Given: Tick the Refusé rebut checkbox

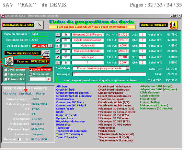Looking at the screenshot, I should (5, 79).
